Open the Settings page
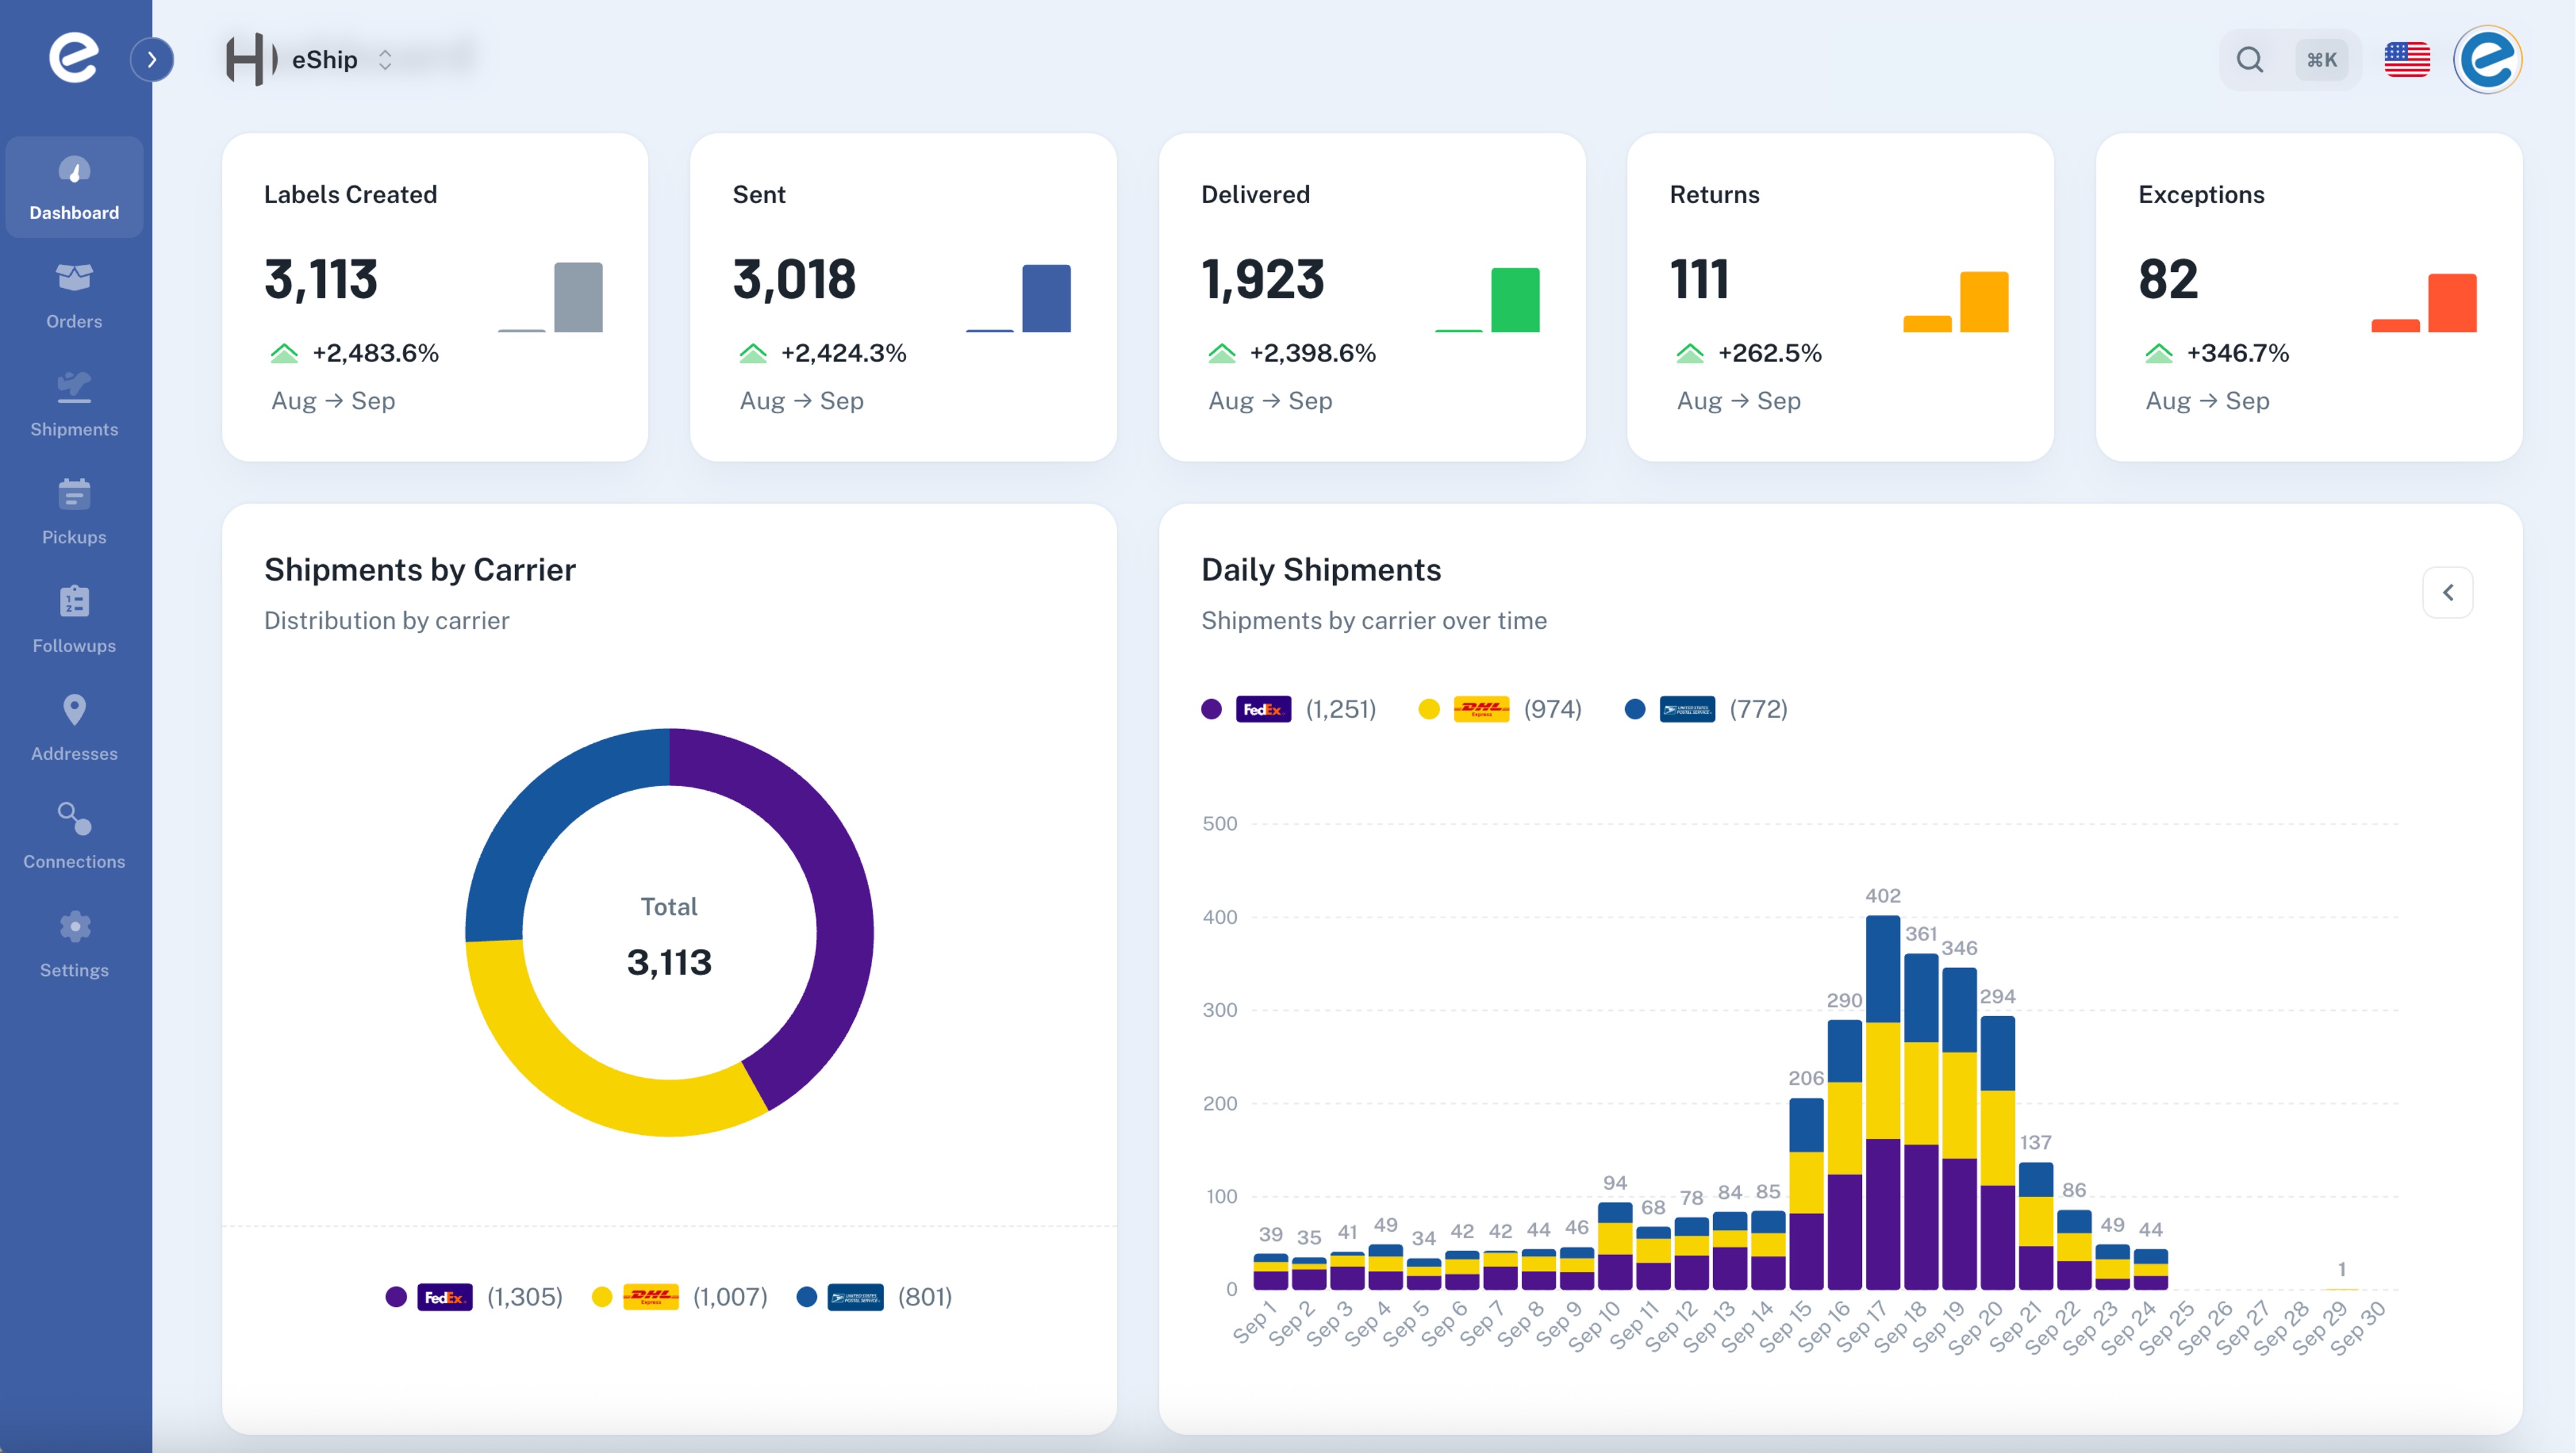 pos(74,942)
